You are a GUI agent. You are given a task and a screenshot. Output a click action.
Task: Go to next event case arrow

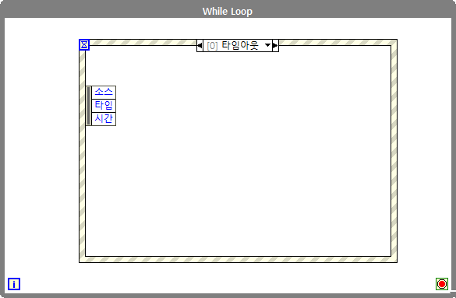(x=275, y=46)
